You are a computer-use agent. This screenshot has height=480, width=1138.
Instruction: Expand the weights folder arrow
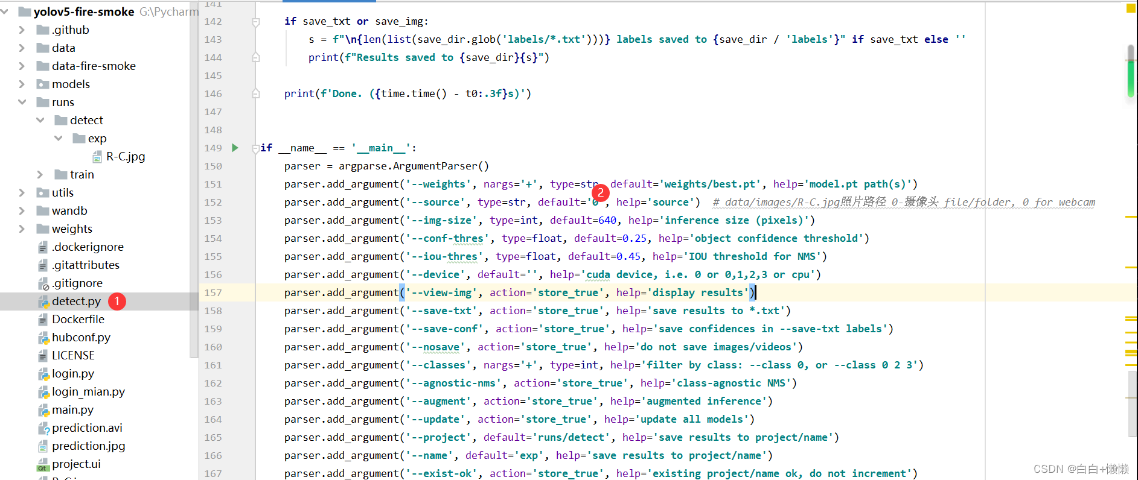click(22, 229)
